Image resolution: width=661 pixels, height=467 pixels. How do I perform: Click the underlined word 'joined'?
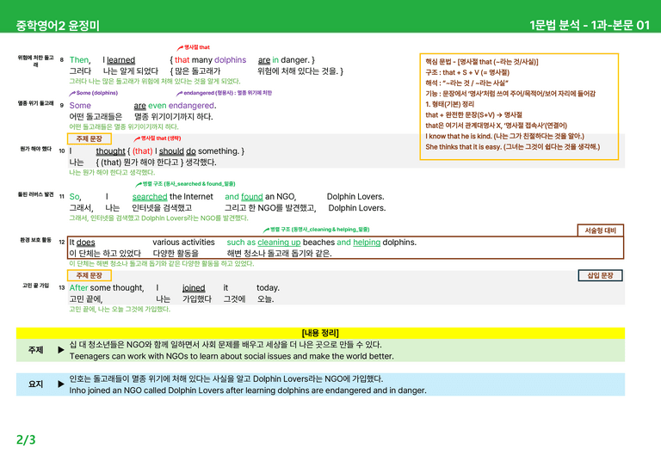click(194, 288)
